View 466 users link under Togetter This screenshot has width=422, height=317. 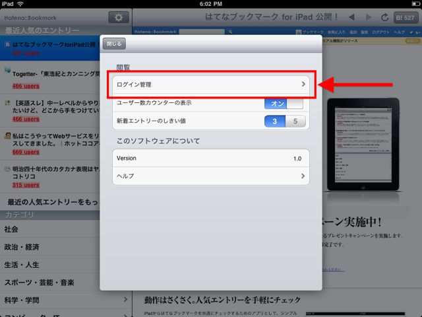pos(26,86)
